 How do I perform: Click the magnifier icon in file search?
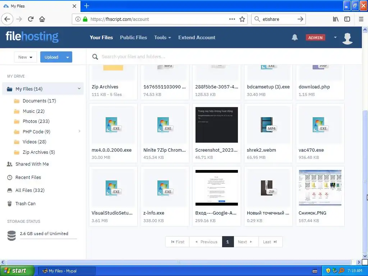coord(95,56)
